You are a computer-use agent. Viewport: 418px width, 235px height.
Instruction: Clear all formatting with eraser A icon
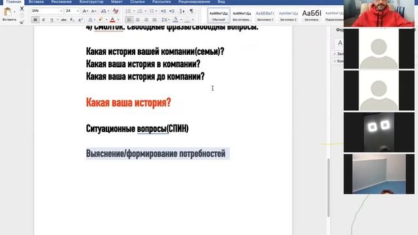coord(116,11)
